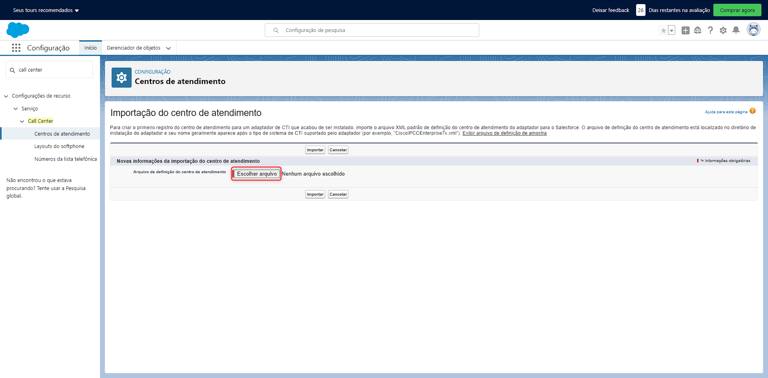Open the notifications bell icon
Screen dimensions: 768x378
(736, 30)
